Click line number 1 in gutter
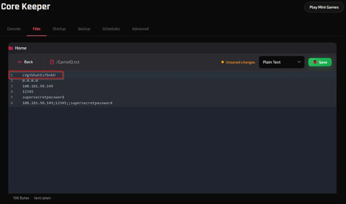This screenshot has height=204, width=346. [12, 75]
